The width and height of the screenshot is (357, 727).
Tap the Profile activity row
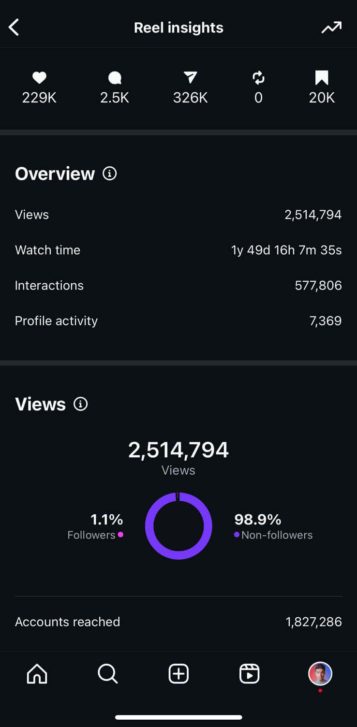178,320
